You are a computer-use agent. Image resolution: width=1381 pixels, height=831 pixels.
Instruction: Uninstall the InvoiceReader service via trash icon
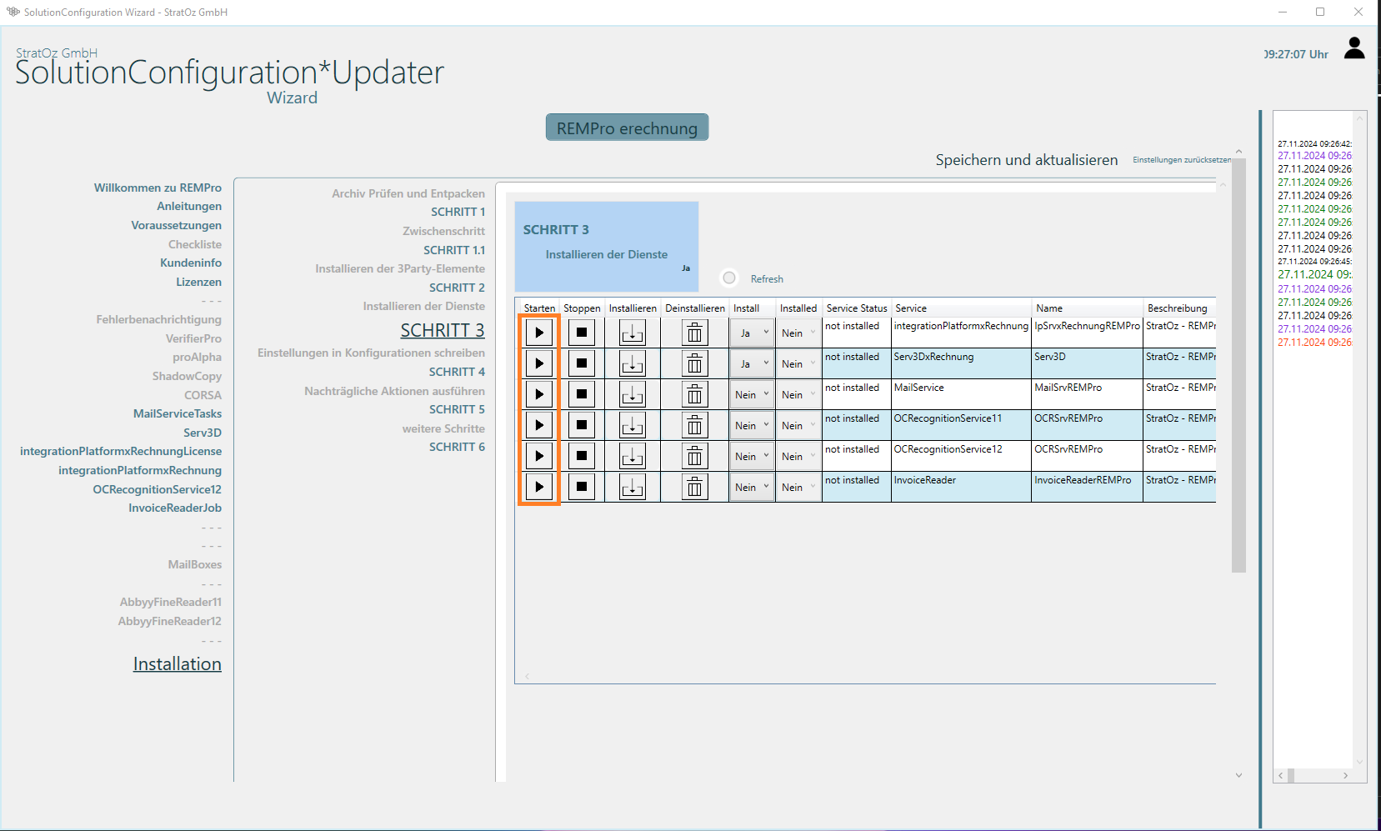[693, 487]
